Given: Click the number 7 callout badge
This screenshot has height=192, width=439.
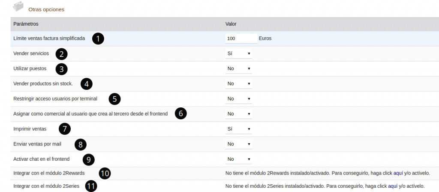Looking at the screenshot, I should 64,129.
